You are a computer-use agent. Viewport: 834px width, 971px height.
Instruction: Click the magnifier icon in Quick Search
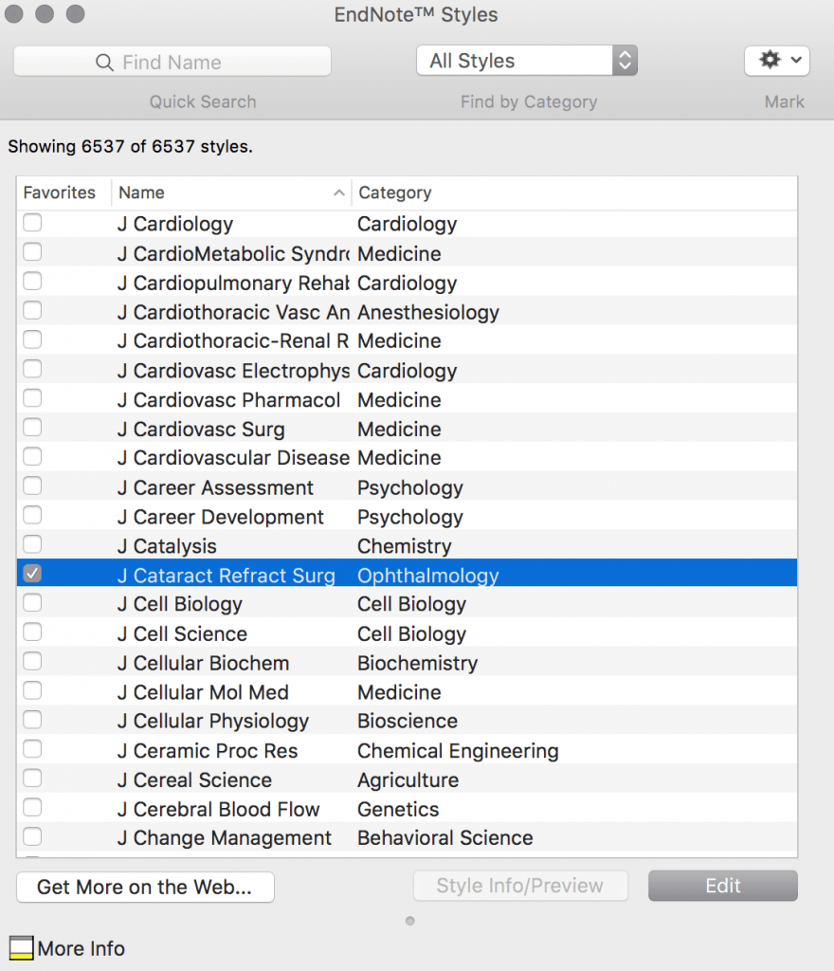coord(104,63)
